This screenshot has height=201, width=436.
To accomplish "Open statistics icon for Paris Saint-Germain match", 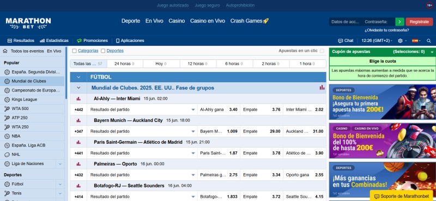I will click(x=78, y=142).
